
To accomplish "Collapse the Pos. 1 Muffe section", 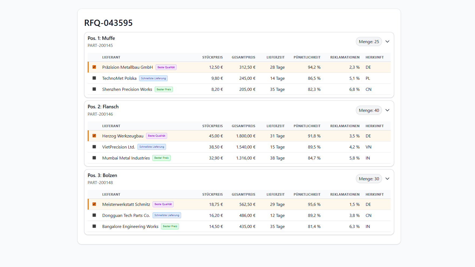I will tap(387, 41).
